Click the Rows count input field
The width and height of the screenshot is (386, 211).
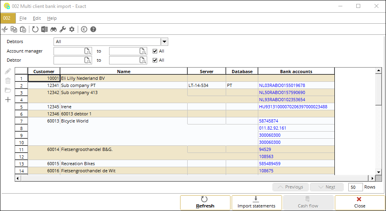(x=355, y=187)
